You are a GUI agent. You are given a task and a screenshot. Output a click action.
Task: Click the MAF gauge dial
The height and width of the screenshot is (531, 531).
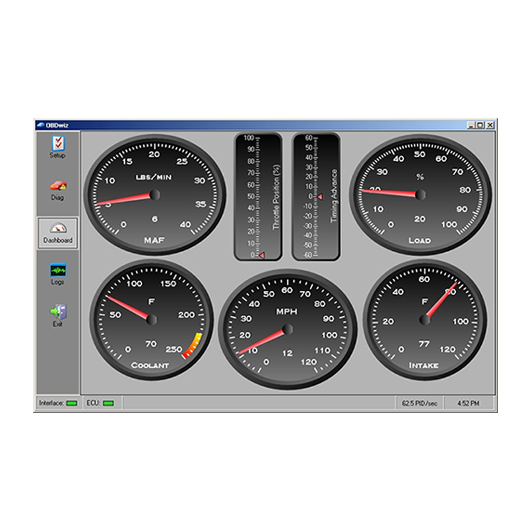click(155, 194)
